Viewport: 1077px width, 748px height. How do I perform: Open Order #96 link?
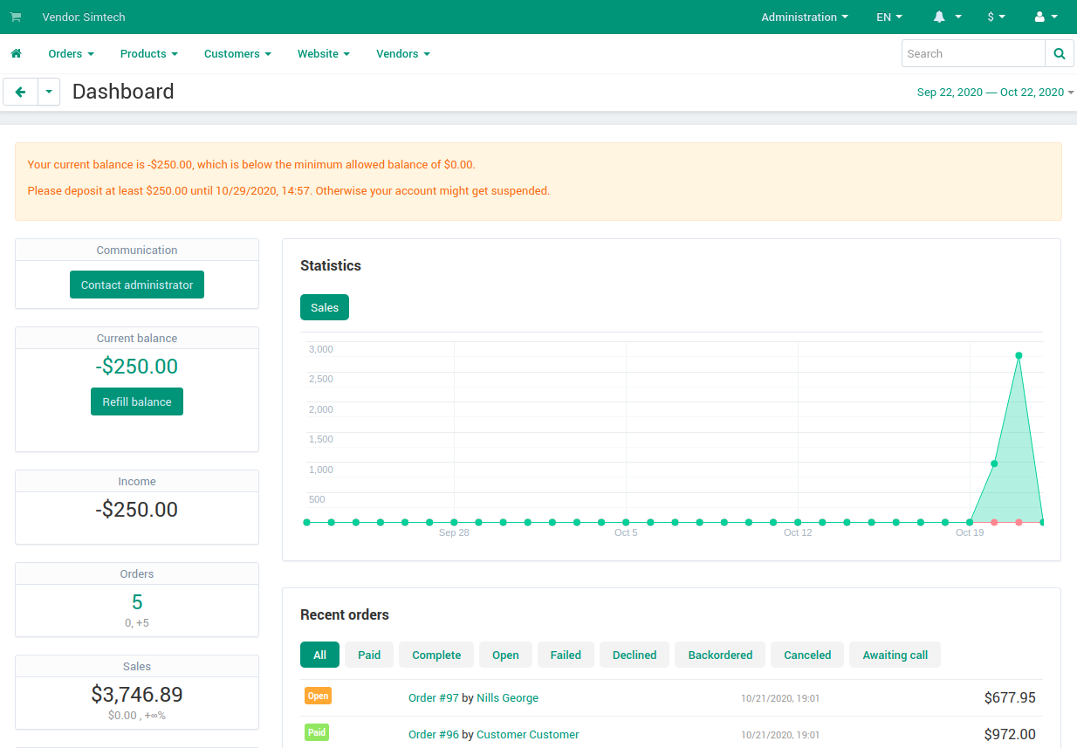click(434, 735)
